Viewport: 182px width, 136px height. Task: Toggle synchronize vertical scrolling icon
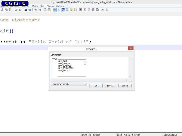click(x=45, y=10)
